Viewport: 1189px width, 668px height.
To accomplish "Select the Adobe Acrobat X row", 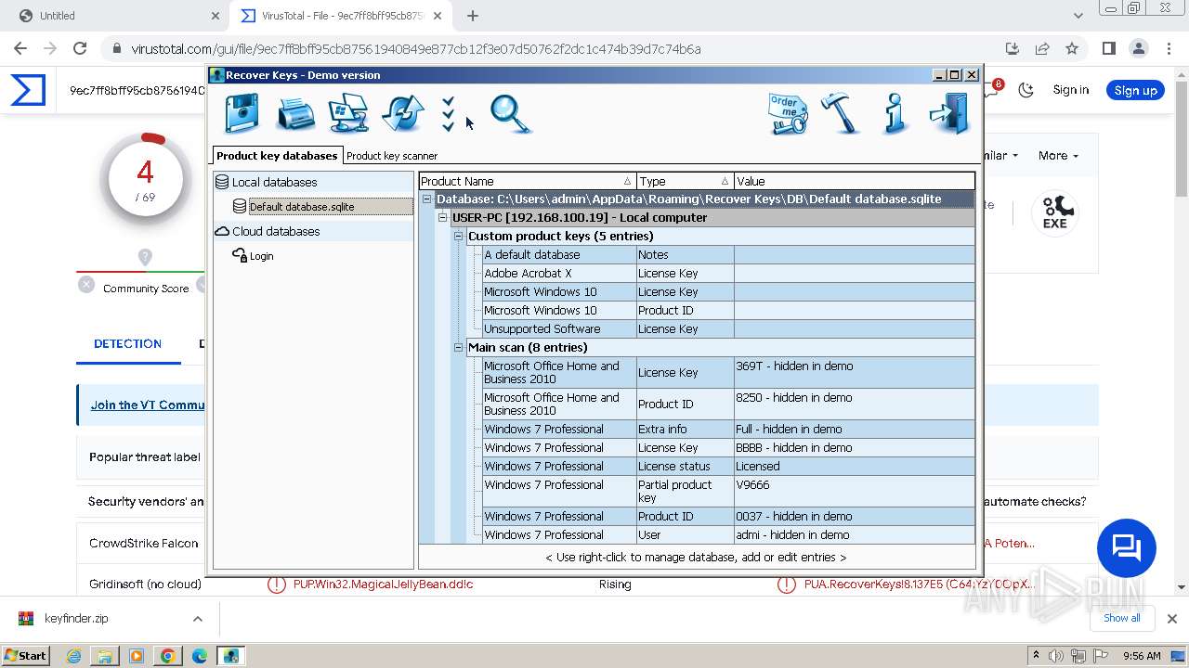I will (x=729, y=273).
